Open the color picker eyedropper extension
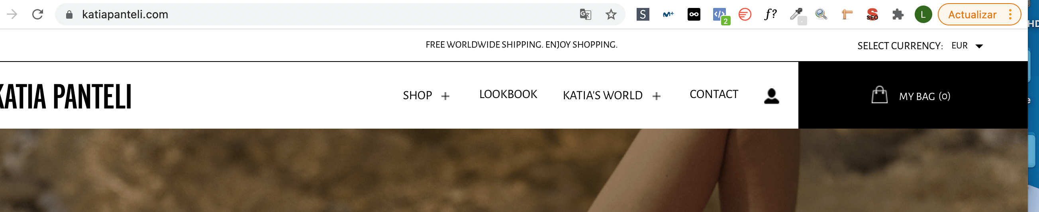The height and width of the screenshot is (212, 1039). [796, 14]
